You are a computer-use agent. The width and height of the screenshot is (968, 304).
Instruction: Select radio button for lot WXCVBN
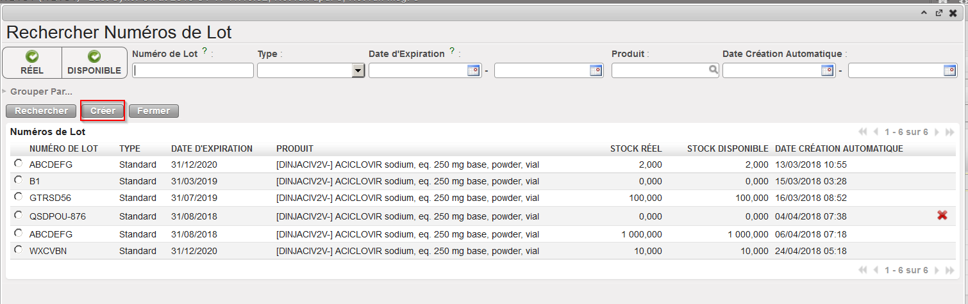coord(18,250)
